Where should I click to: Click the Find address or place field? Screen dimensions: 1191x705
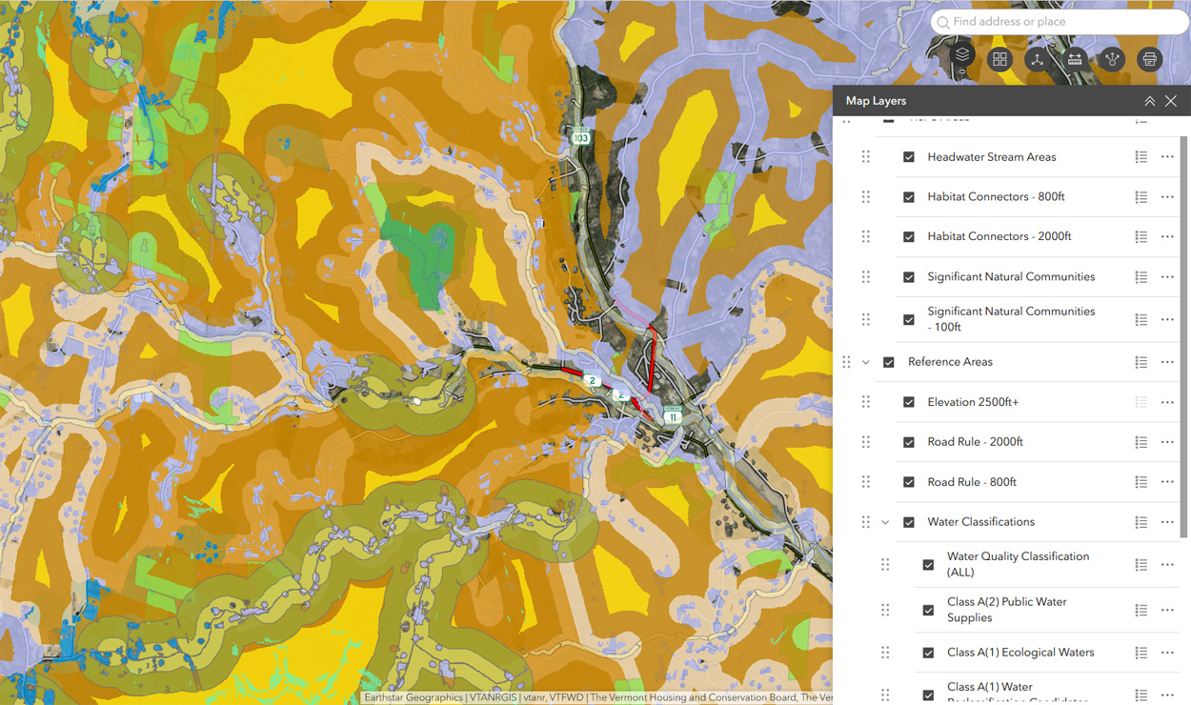click(1060, 22)
